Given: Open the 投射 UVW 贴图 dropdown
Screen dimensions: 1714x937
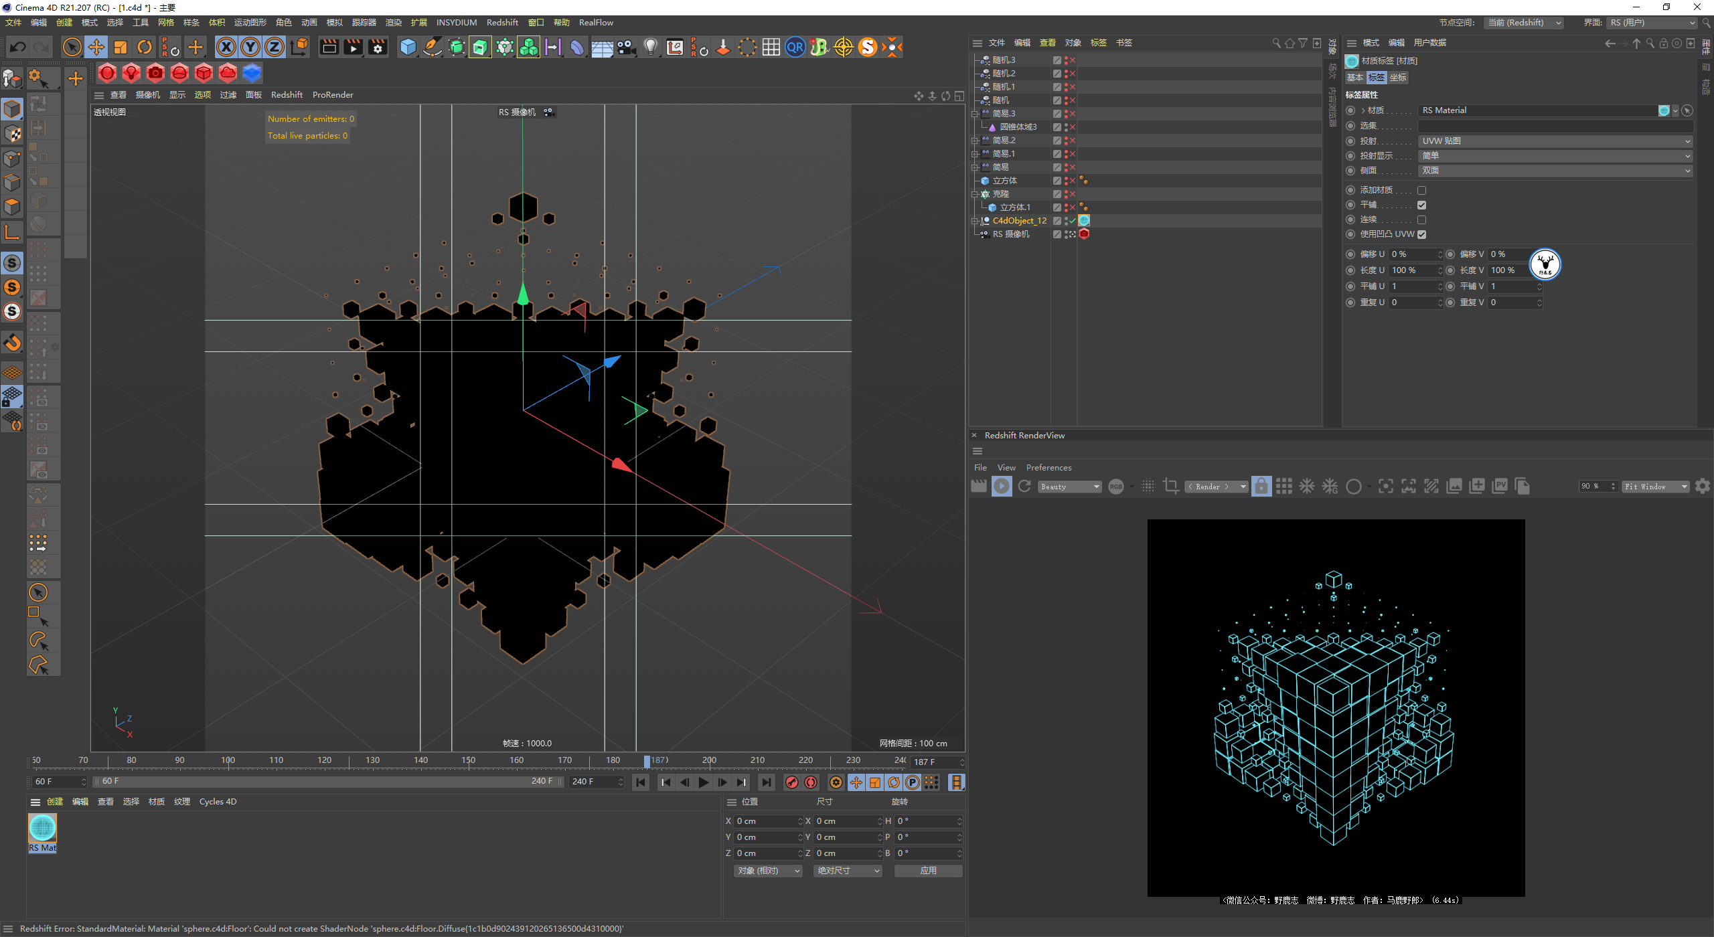Looking at the screenshot, I should (1555, 141).
